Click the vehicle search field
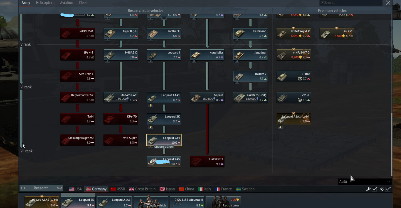Viewport: 401px width, 208px height. tap(351, 3)
